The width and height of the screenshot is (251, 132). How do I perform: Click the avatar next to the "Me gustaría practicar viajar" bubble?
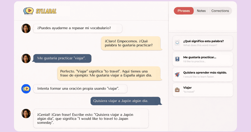(26, 58)
